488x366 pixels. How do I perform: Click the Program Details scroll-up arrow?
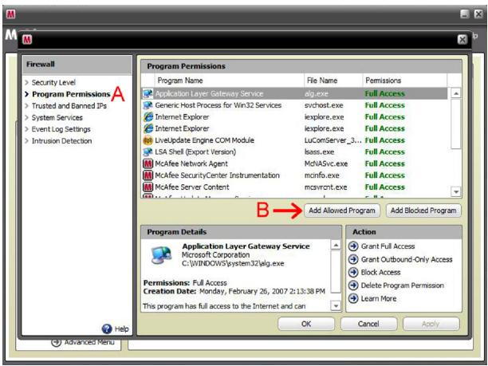tap(336, 246)
